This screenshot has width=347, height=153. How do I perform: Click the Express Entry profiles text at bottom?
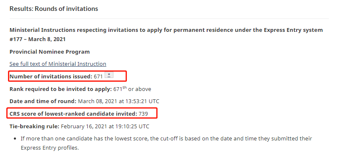50,148
